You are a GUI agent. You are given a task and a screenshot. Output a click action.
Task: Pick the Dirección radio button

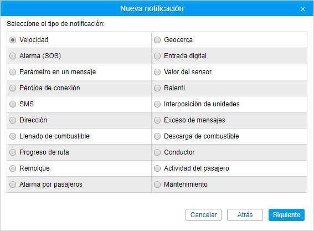13,120
